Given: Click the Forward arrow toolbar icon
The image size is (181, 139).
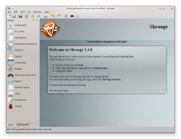Looking at the screenshot, I should point(39,16).
